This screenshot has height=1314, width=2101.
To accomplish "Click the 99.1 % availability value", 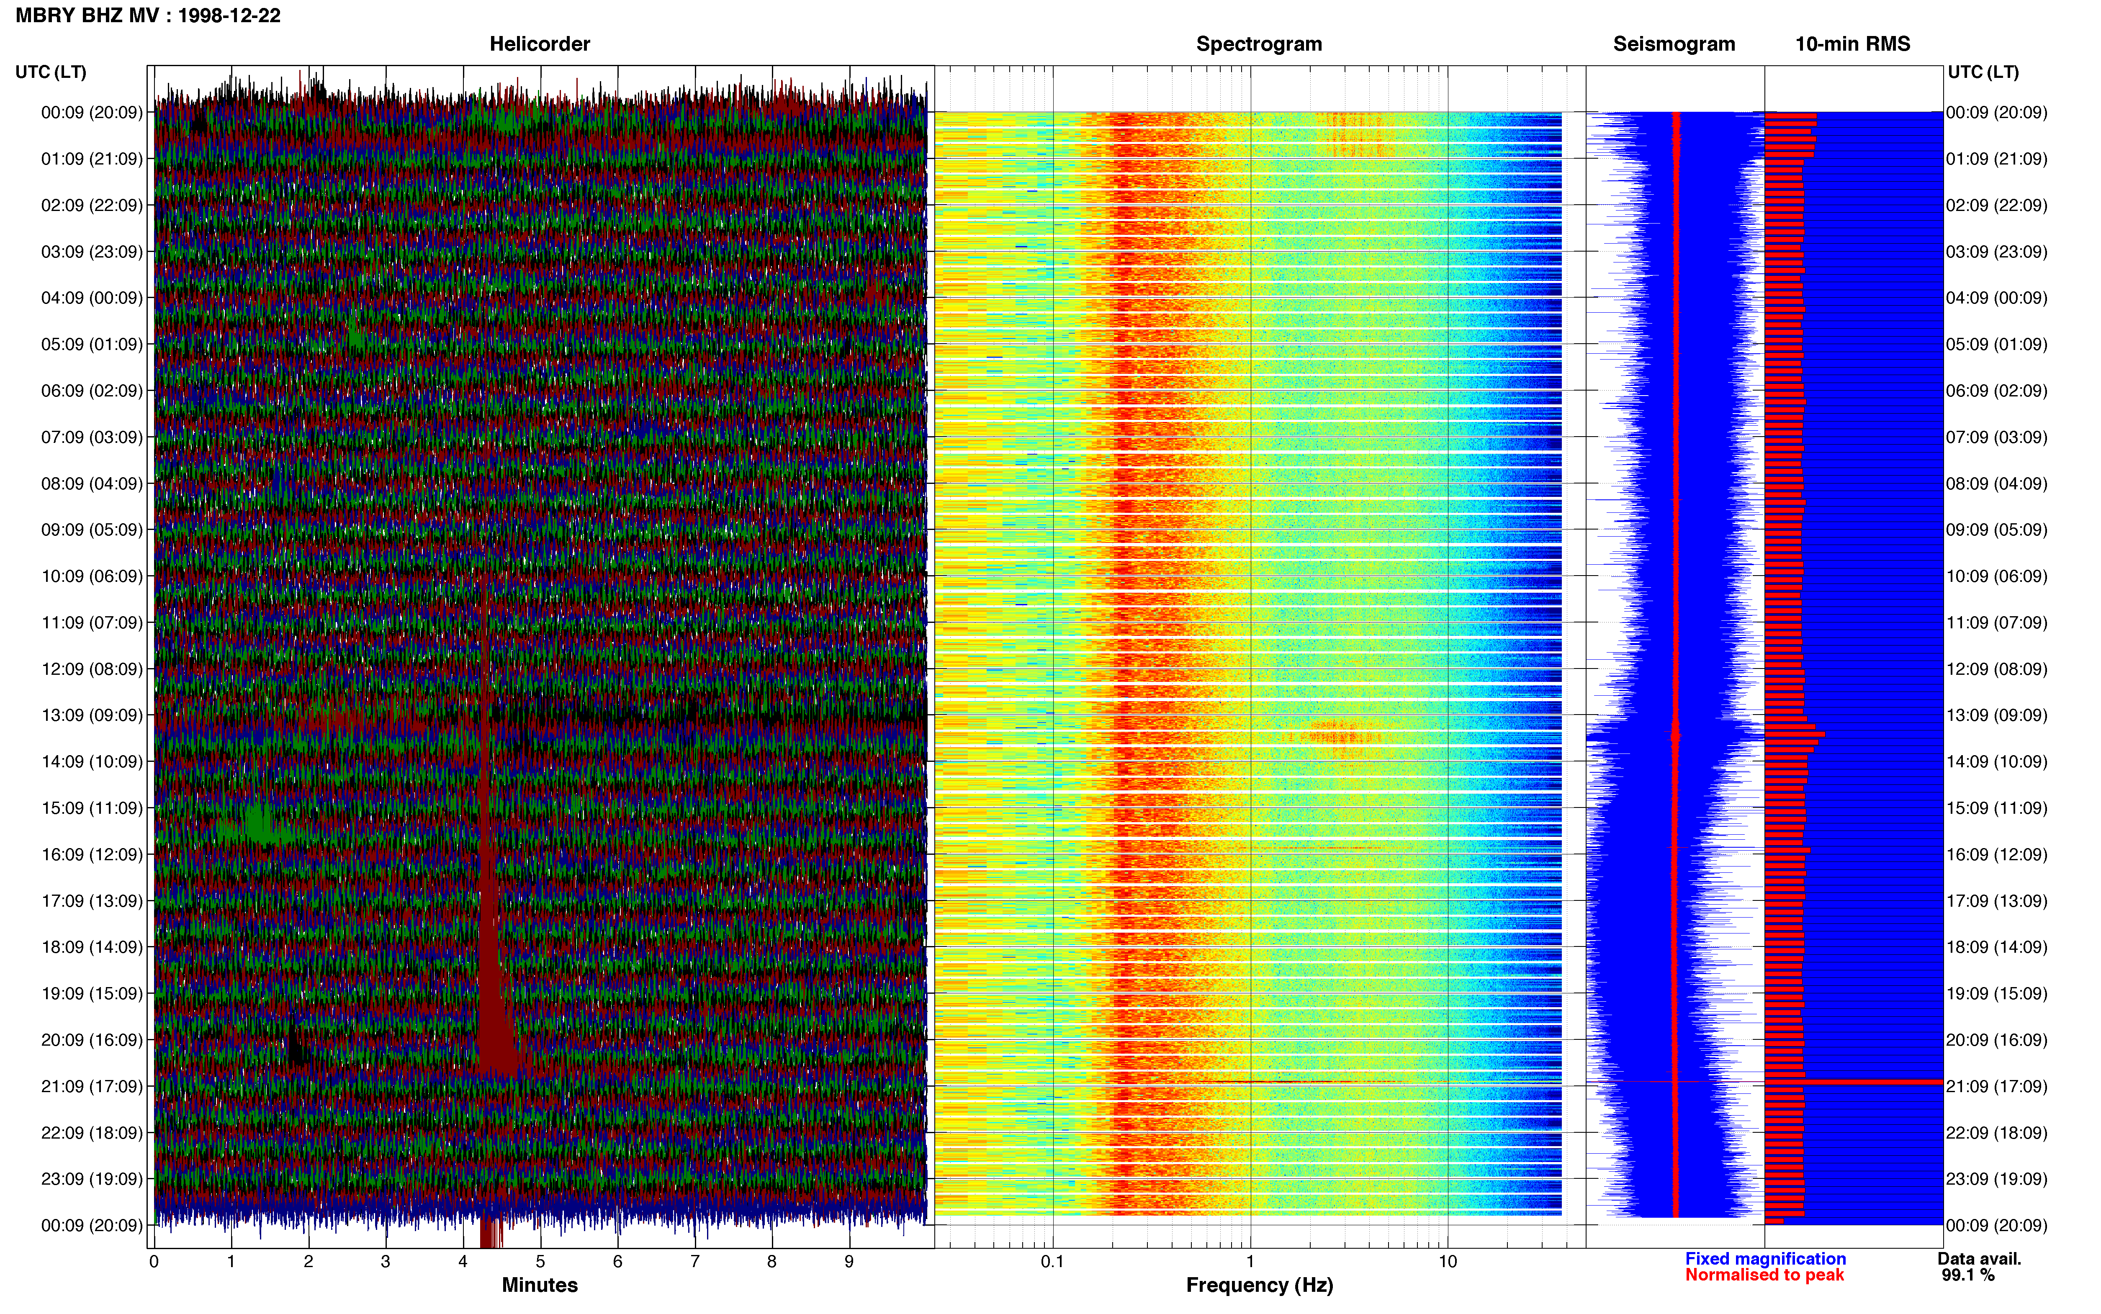I will [1968, 1275].
